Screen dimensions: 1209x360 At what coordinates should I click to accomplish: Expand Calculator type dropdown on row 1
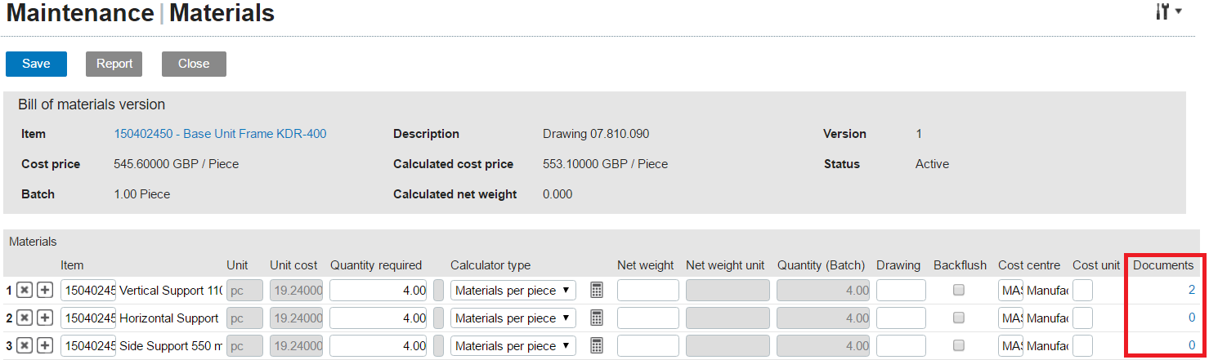(x=513, y=291)
